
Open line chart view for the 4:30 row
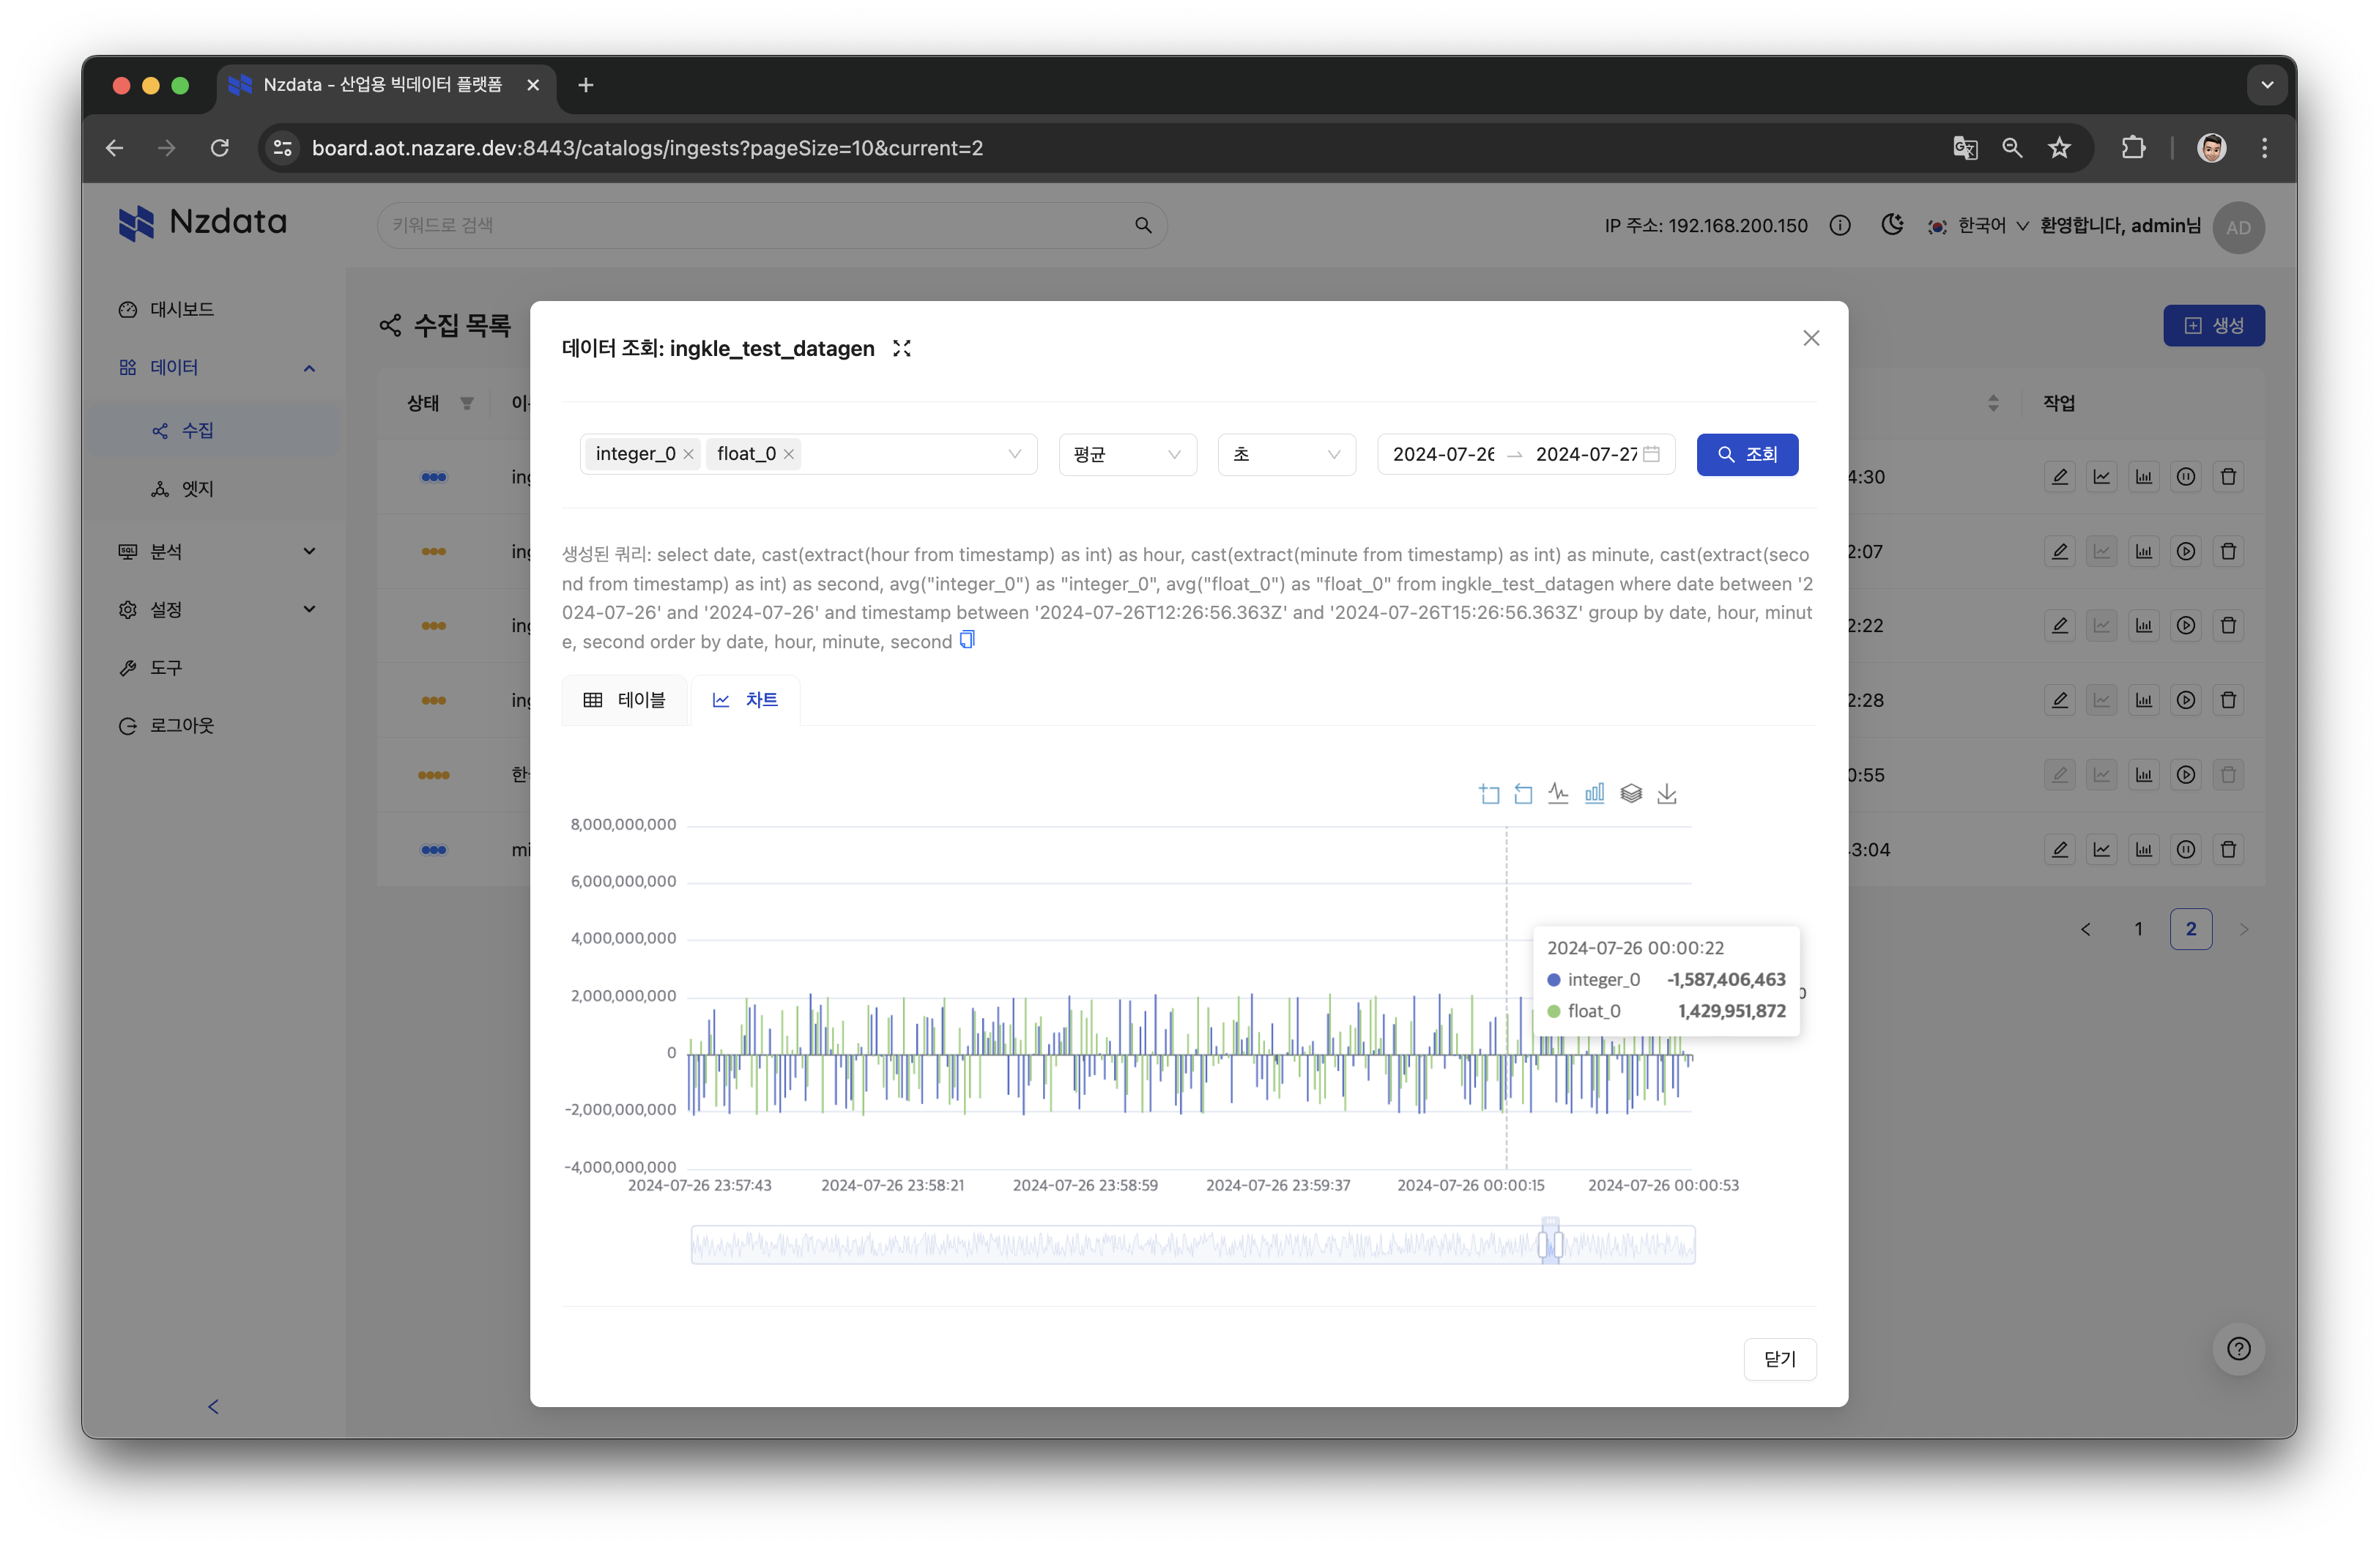[2101, 477]
